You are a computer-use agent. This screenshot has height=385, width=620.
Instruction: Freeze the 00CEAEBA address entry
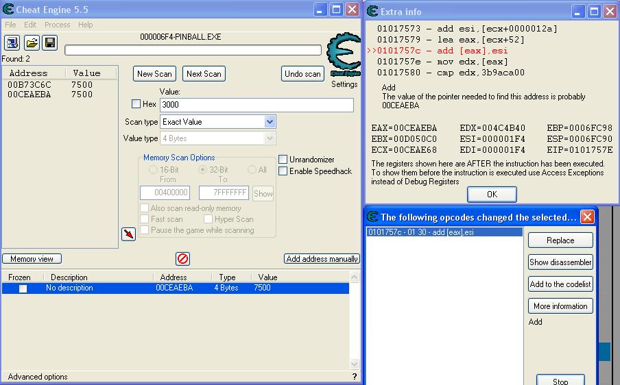pos(23,288)
